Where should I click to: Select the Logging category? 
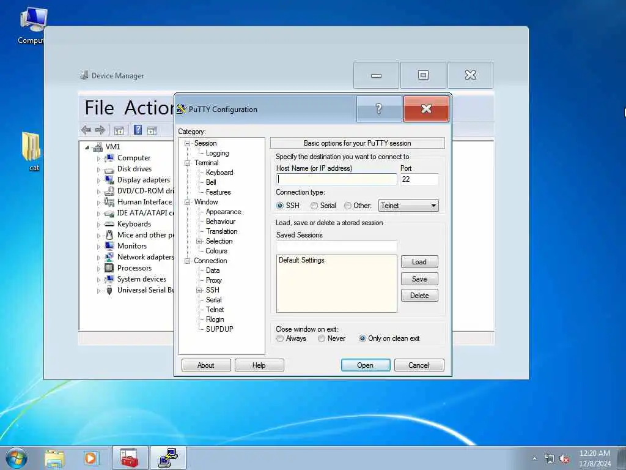click(217, 153)
